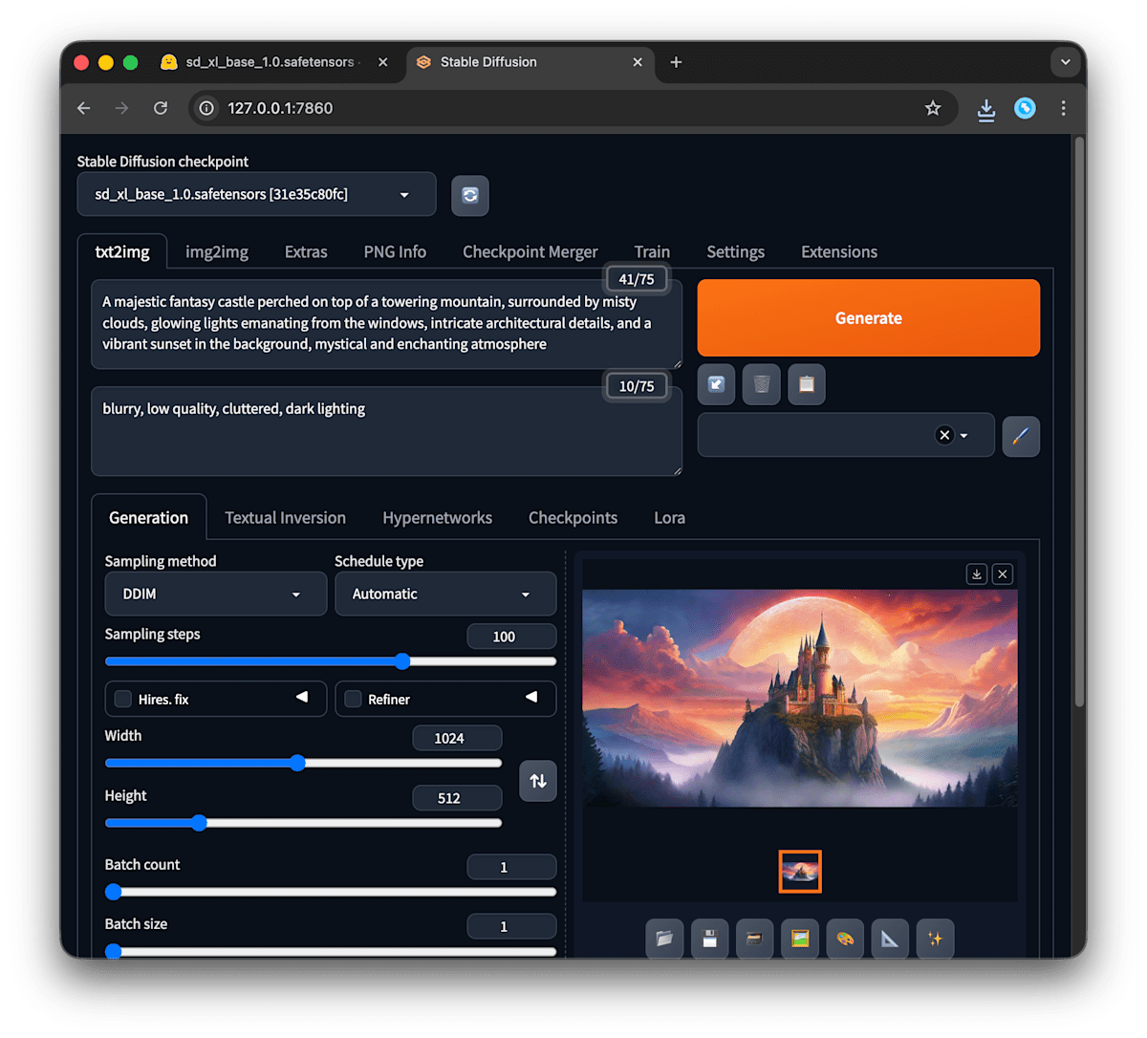Open the Settings tab
Image resolution: width=1147 pixels, height=1038 pixels.
[735, 252]
